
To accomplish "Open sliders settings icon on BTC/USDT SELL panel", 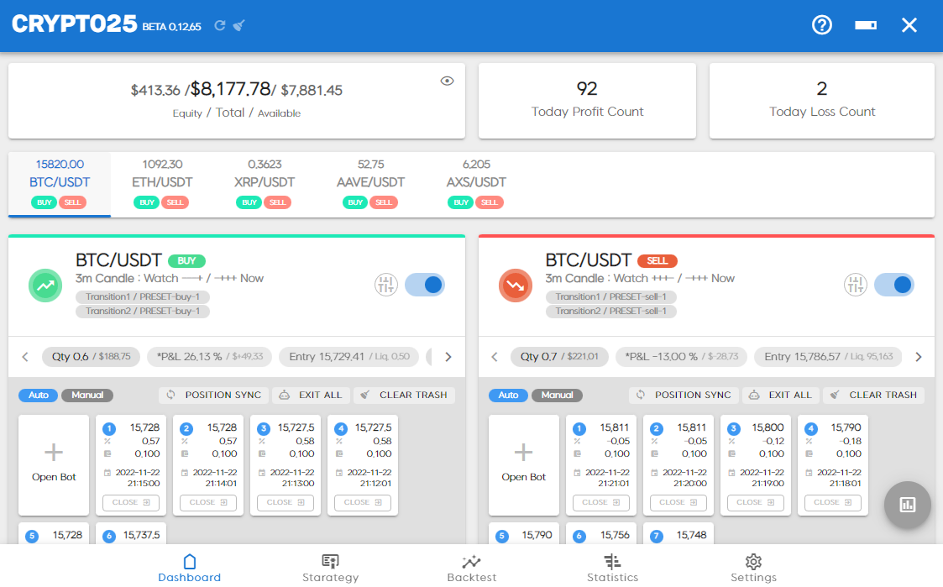I will (x=856, y=285).
